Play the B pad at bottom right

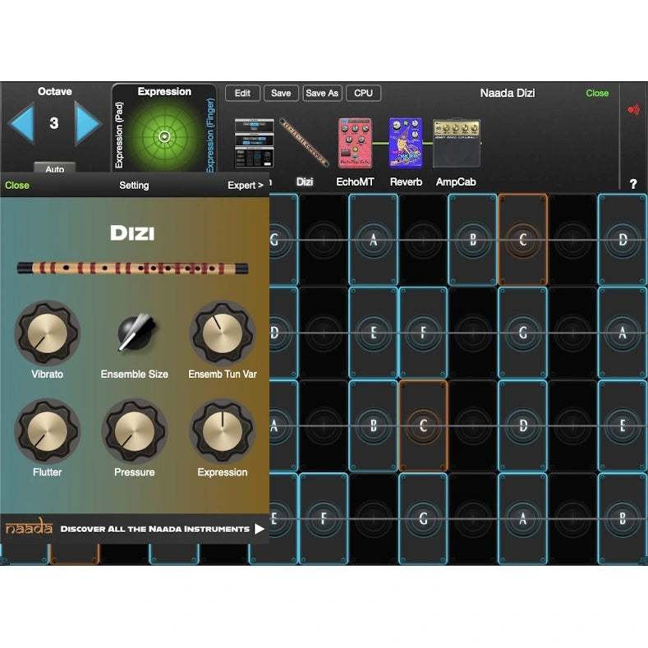tap(623, 519)
